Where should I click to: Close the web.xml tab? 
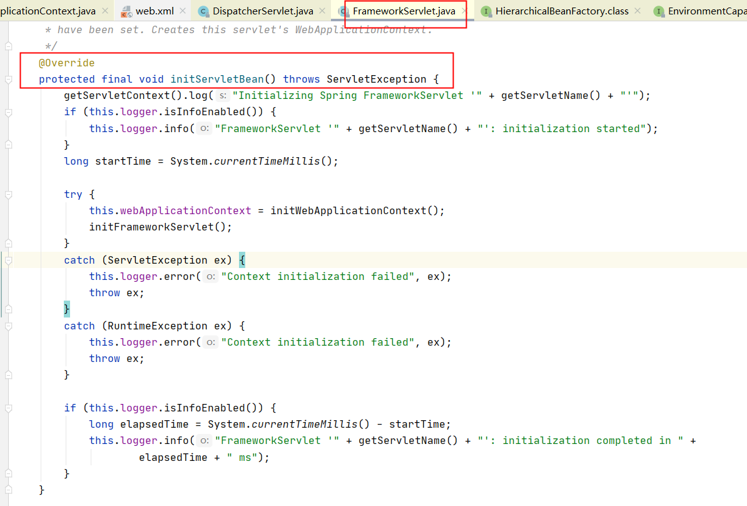[x=183, y=11]
